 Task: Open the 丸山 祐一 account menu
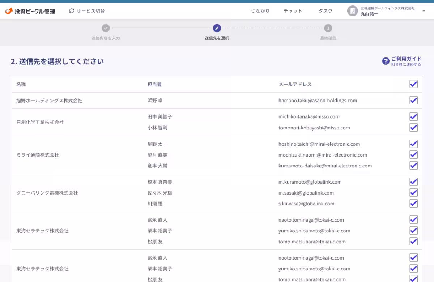[369, 14]
